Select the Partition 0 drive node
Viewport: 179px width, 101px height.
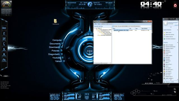(x=99, y=28)
